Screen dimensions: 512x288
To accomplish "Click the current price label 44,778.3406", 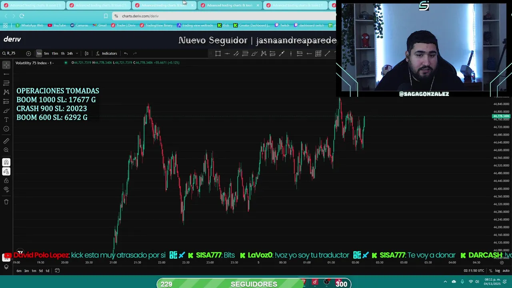I will pos(501,116).
